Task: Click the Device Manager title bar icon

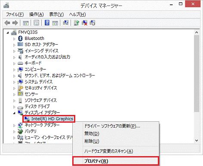Action: pyautogui.click(x=6, y=6)
